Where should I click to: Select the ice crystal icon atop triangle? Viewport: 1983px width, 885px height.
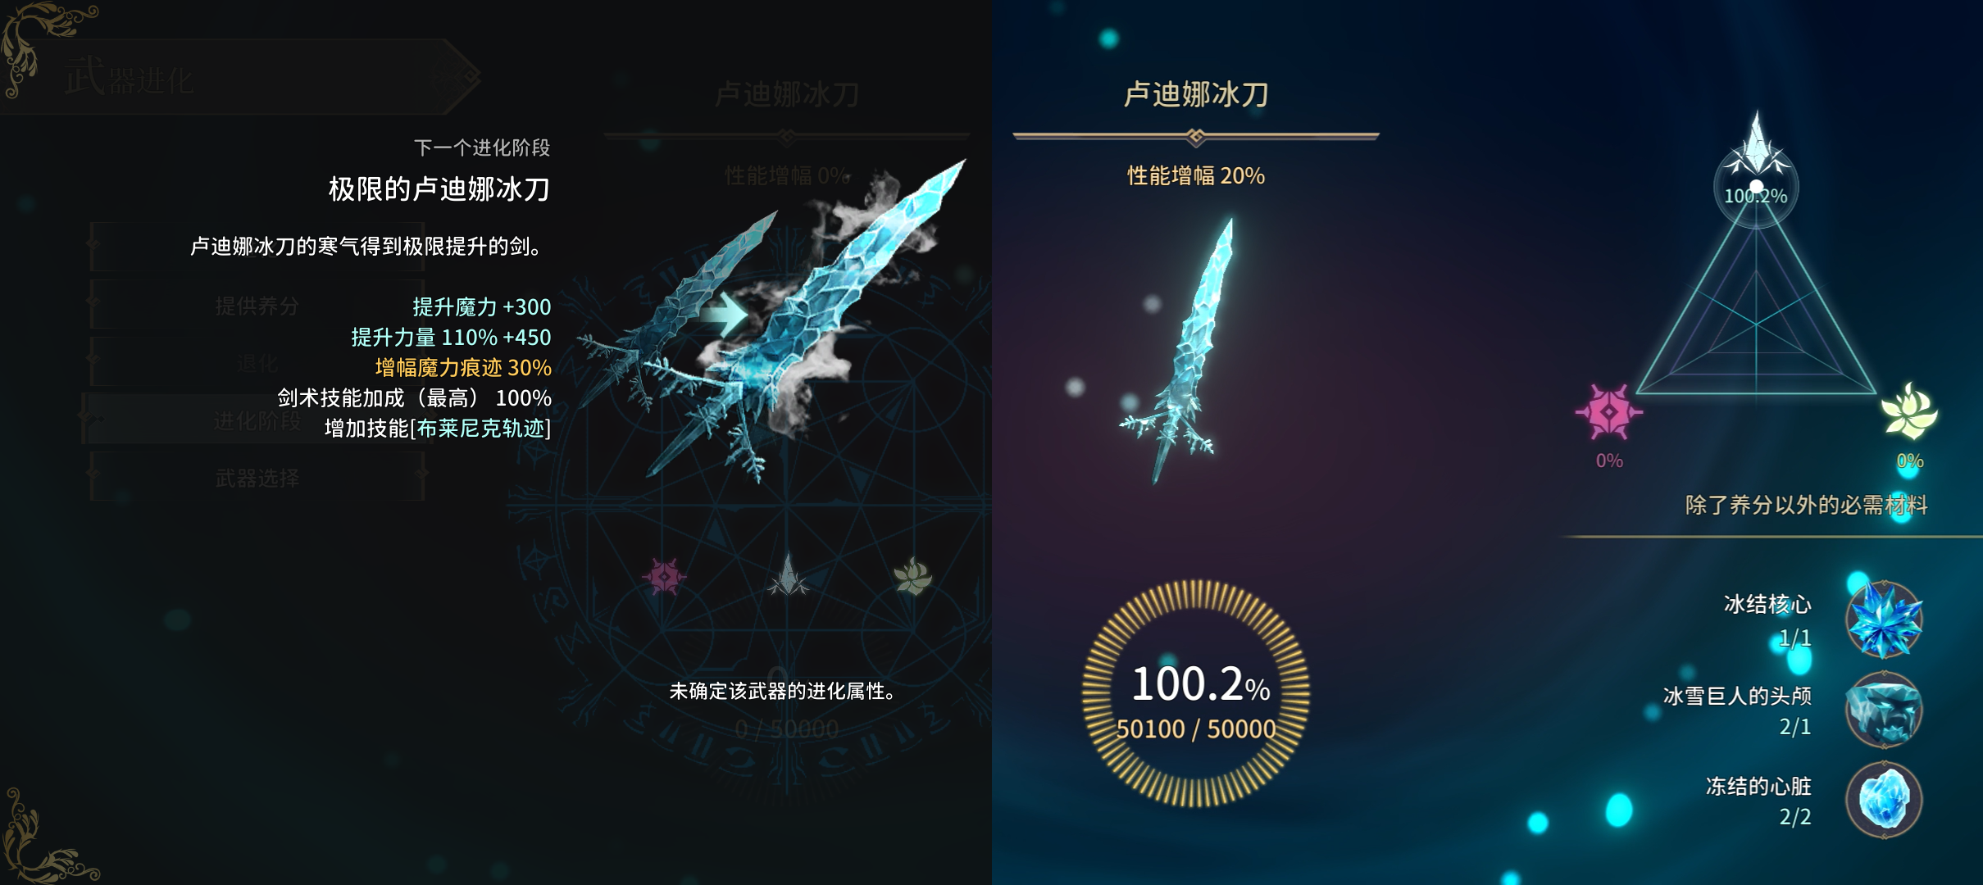pyautogui.click(x=1756, y=144)
